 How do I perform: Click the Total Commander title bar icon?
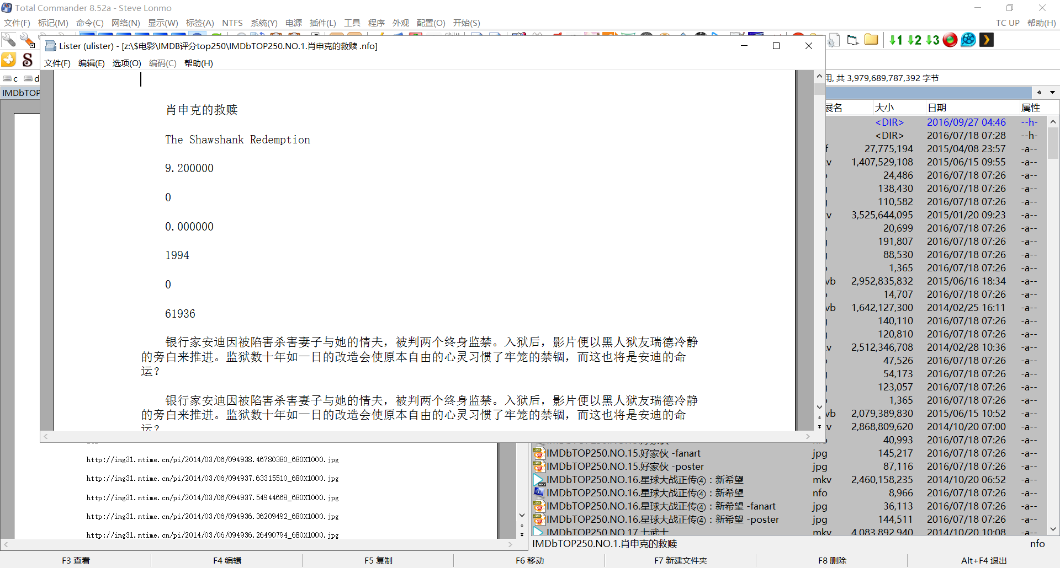[x=7, y=8]
